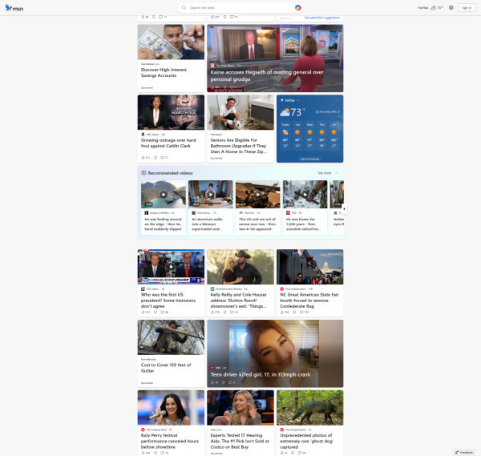
Task: Open comments on first US president article
Action: click(x=164, y=313)
